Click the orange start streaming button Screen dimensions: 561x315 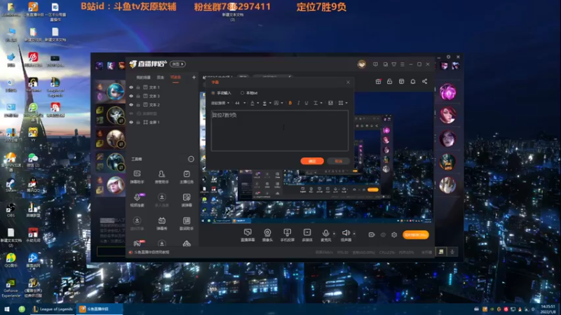coord(415,234)
